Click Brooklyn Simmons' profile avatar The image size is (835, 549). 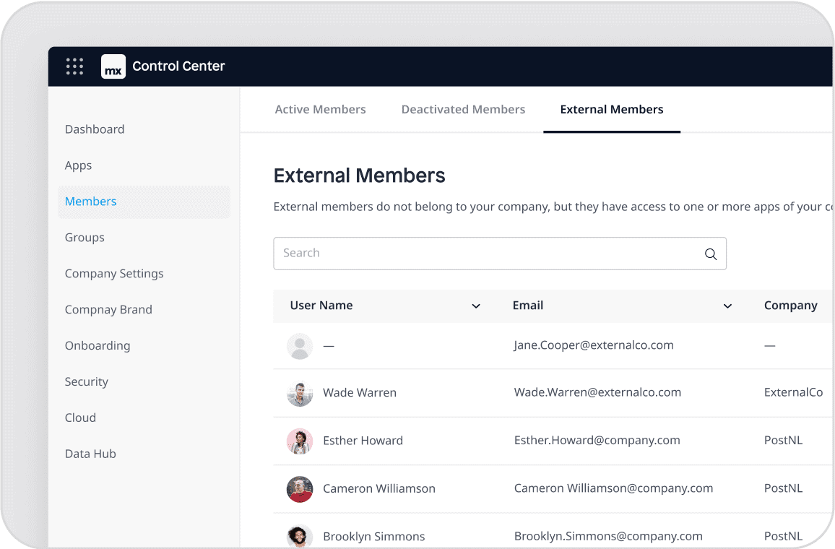pyautogui.click(x=300, y=536)
